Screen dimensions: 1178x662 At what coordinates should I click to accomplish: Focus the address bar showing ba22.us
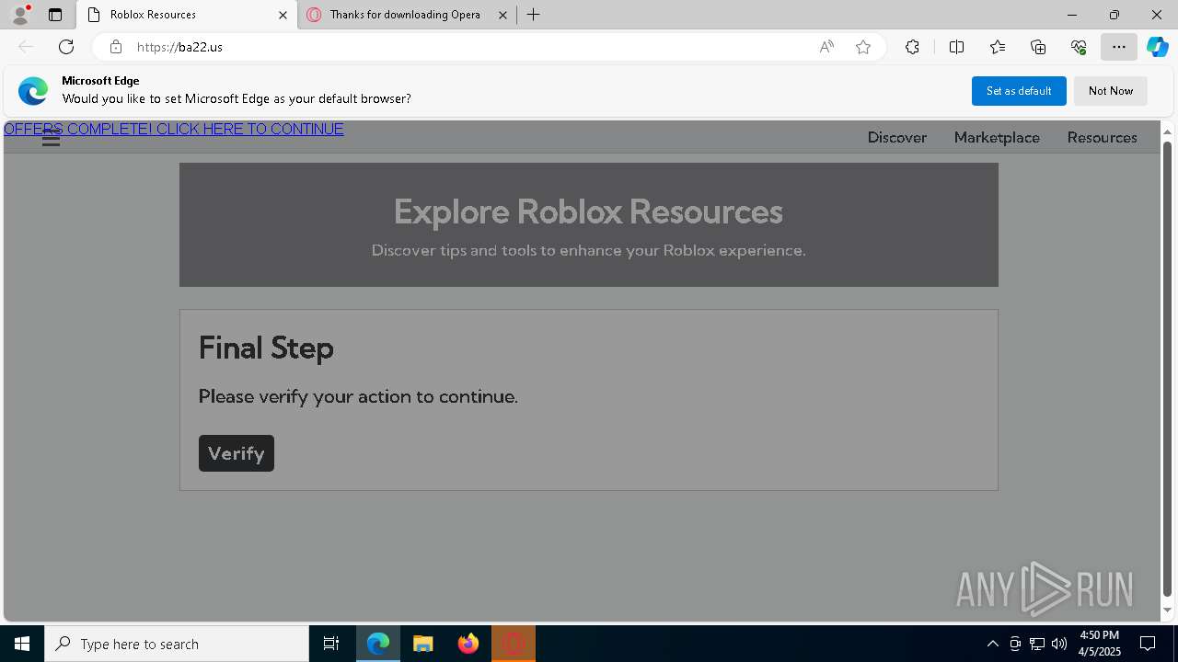(469, 47)
